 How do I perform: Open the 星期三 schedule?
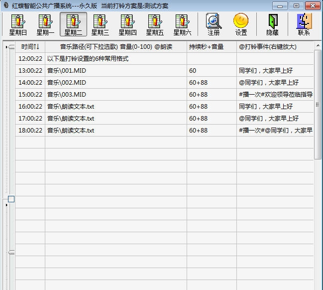(x=100, y=24)
